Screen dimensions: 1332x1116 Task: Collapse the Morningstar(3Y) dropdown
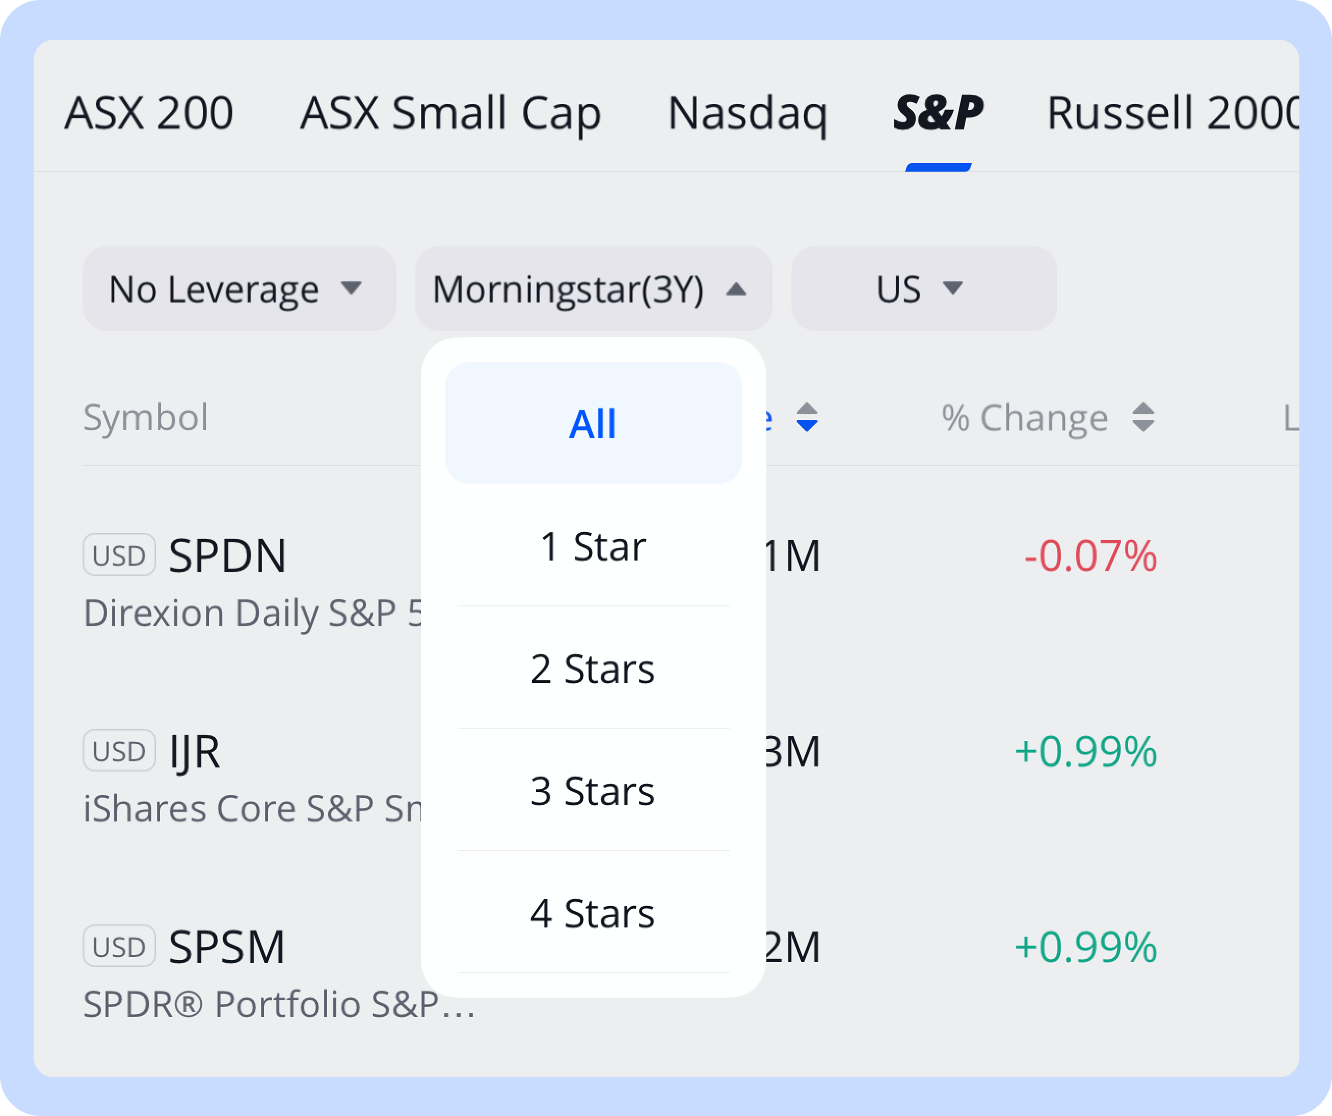pyautogui.click(x=593, y=289)
